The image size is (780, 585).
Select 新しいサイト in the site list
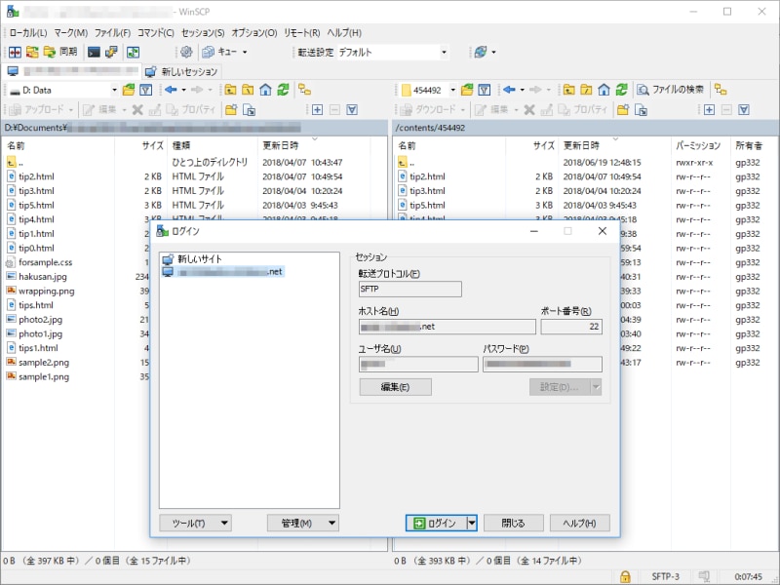200,258
